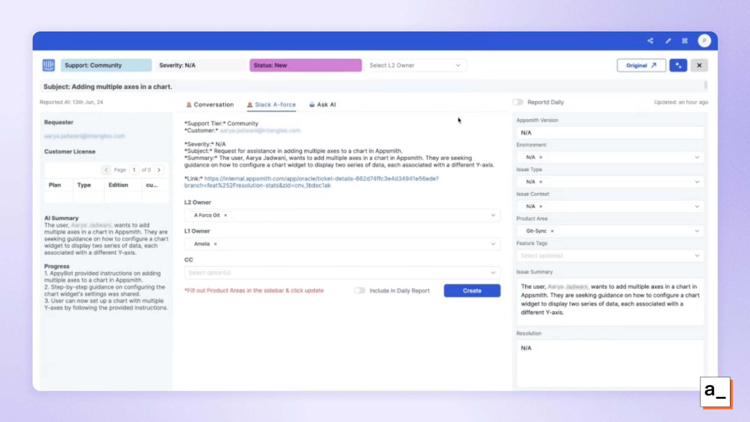Select the pencil edit icon in the header

(668, 41)
